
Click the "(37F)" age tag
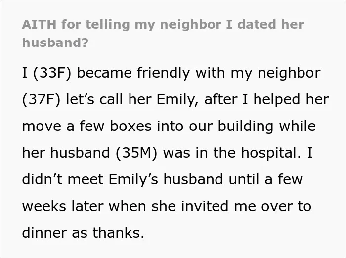pos(41,99)
